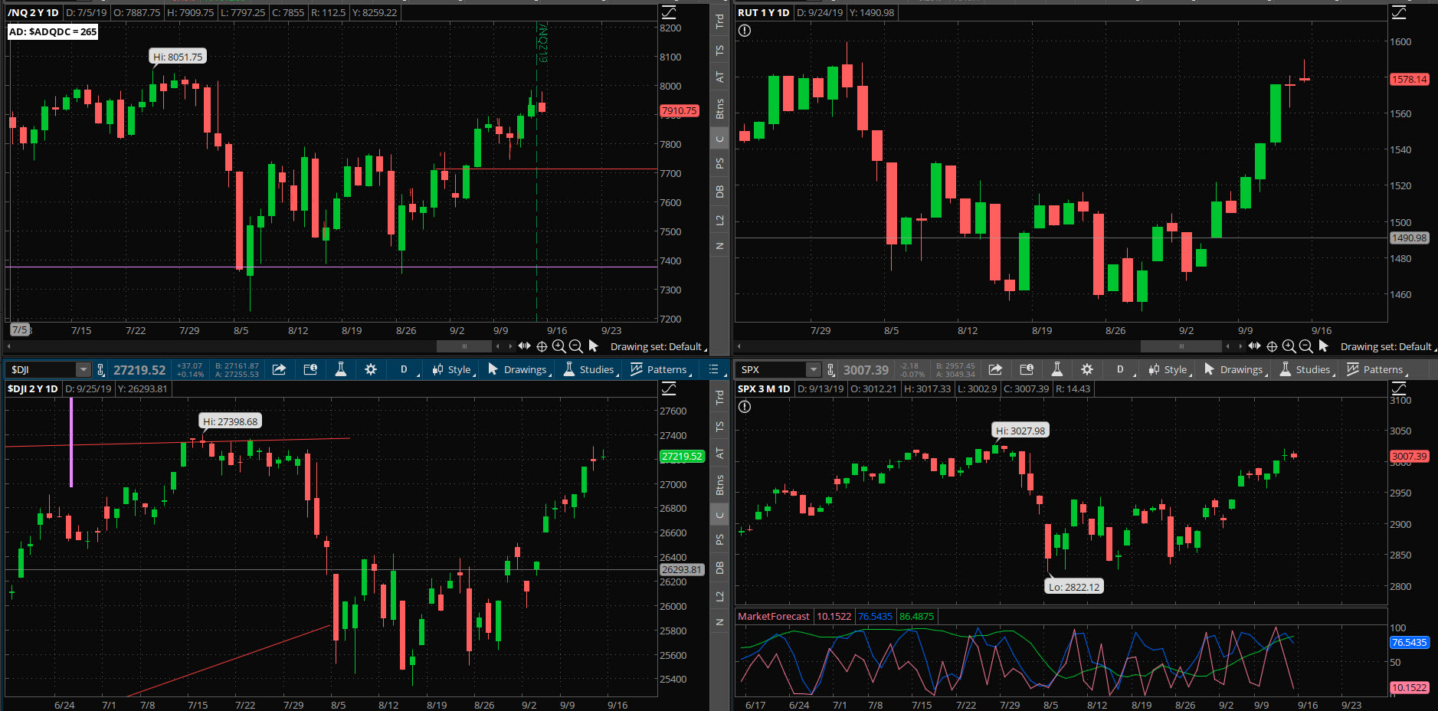The image size is (1438, 711).
Task: Open the Btns side tab beside /NQ chart
Action: click(719, 109)
